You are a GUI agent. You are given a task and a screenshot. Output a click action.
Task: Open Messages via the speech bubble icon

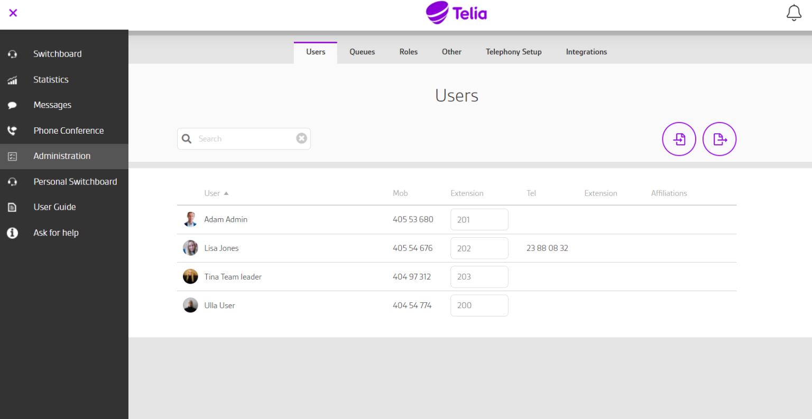(x=12, y=105)
